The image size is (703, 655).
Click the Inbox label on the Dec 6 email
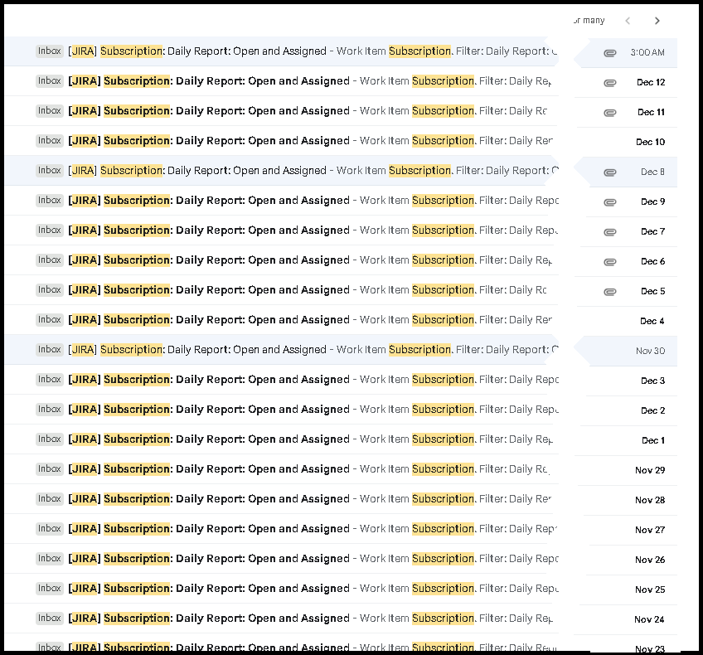click(x=49, y=260)
